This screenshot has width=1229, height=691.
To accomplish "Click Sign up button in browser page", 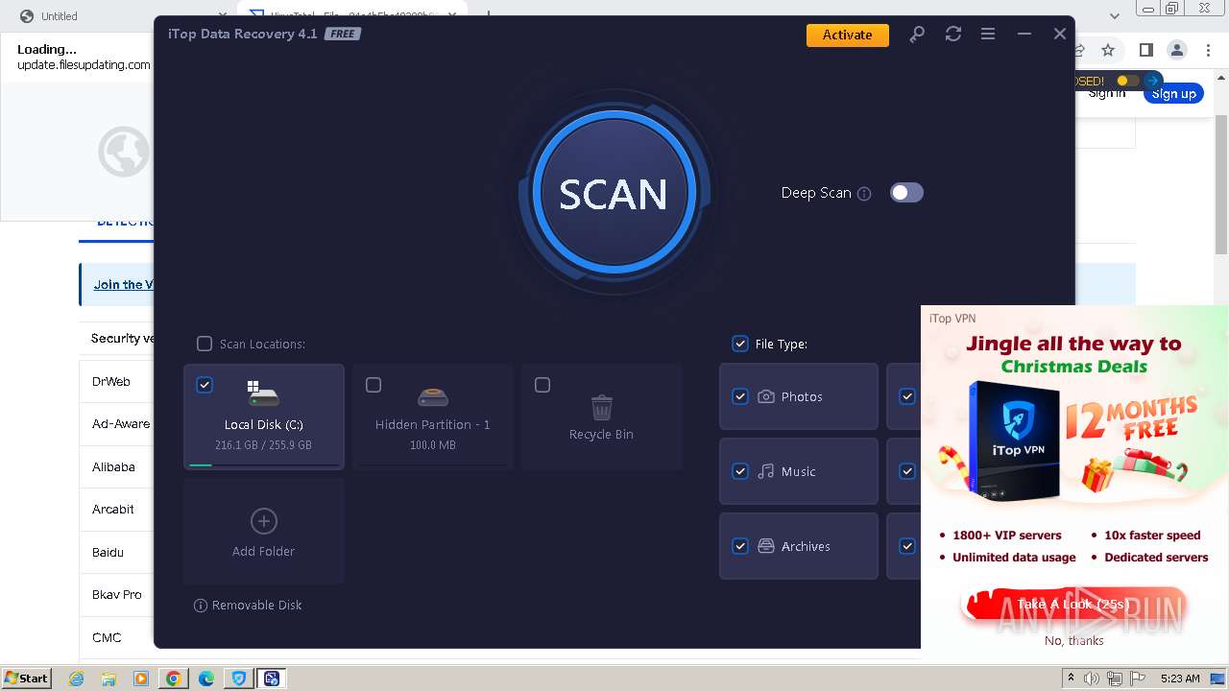I will point(1173,93).
